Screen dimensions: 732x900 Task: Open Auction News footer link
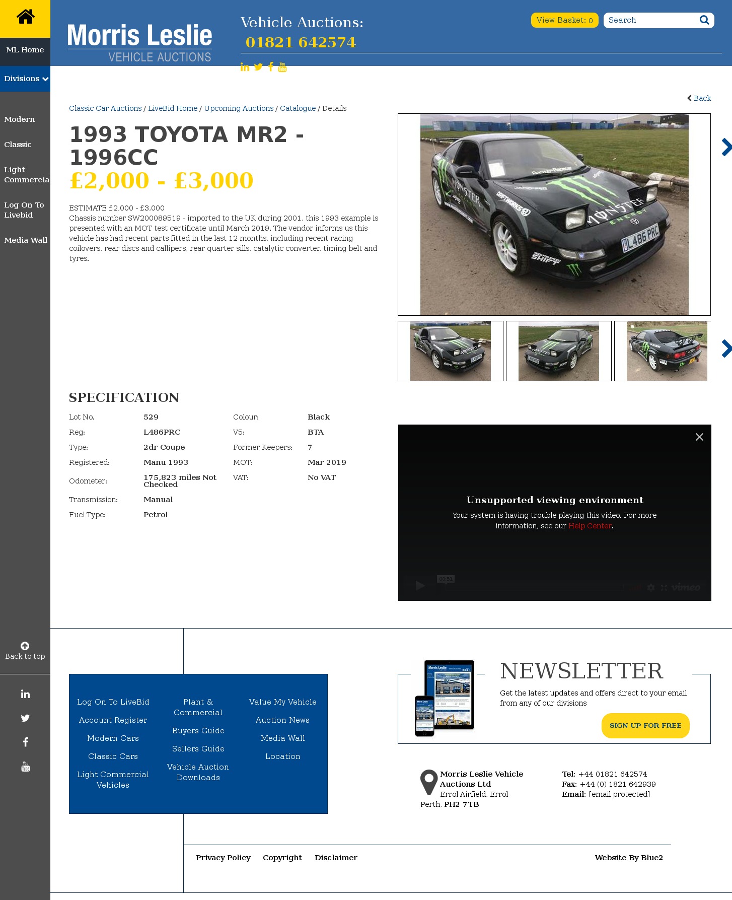(x=282, y=720)
